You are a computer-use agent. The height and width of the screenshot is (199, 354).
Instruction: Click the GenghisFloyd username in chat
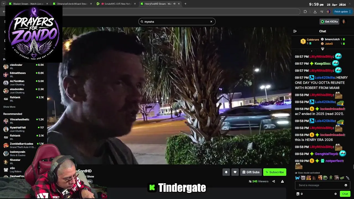(326, 154)
